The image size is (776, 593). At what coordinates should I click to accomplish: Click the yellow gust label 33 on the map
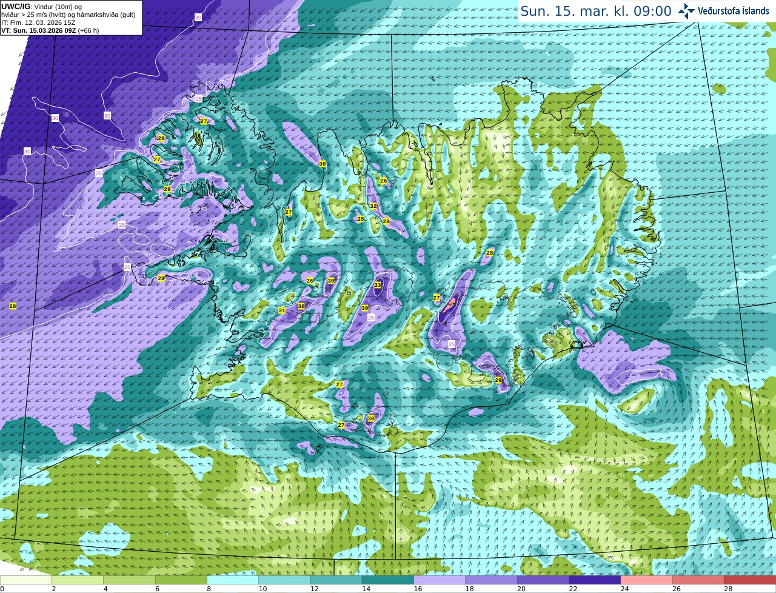pos(378,285)
